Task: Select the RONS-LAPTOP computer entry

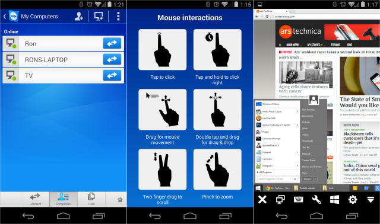Action: 63,59
